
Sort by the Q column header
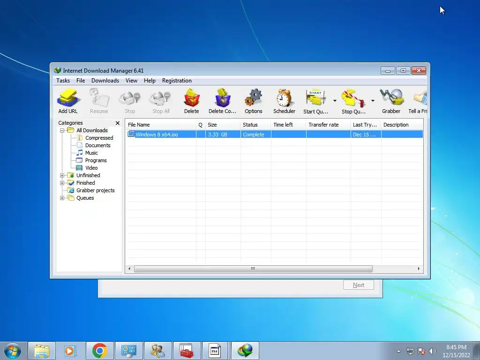[x=201, y=125]
